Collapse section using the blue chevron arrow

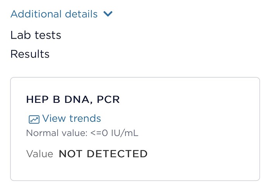108,14
